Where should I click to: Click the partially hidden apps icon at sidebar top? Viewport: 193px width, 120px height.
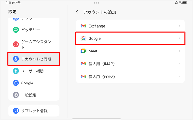point(16,19)
